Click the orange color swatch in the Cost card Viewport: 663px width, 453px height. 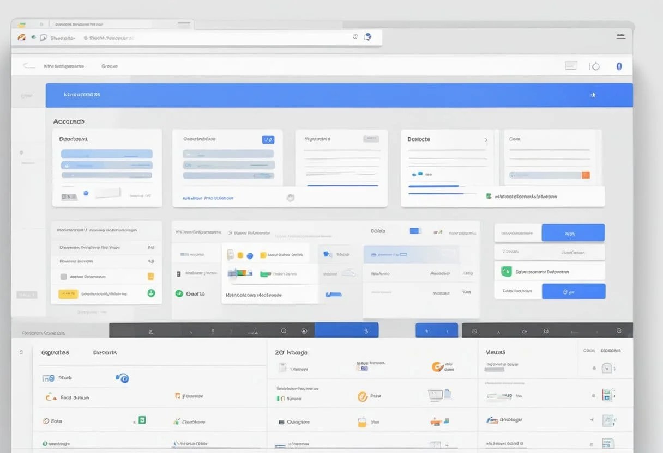pyautogui.click(x=587, y=175)
